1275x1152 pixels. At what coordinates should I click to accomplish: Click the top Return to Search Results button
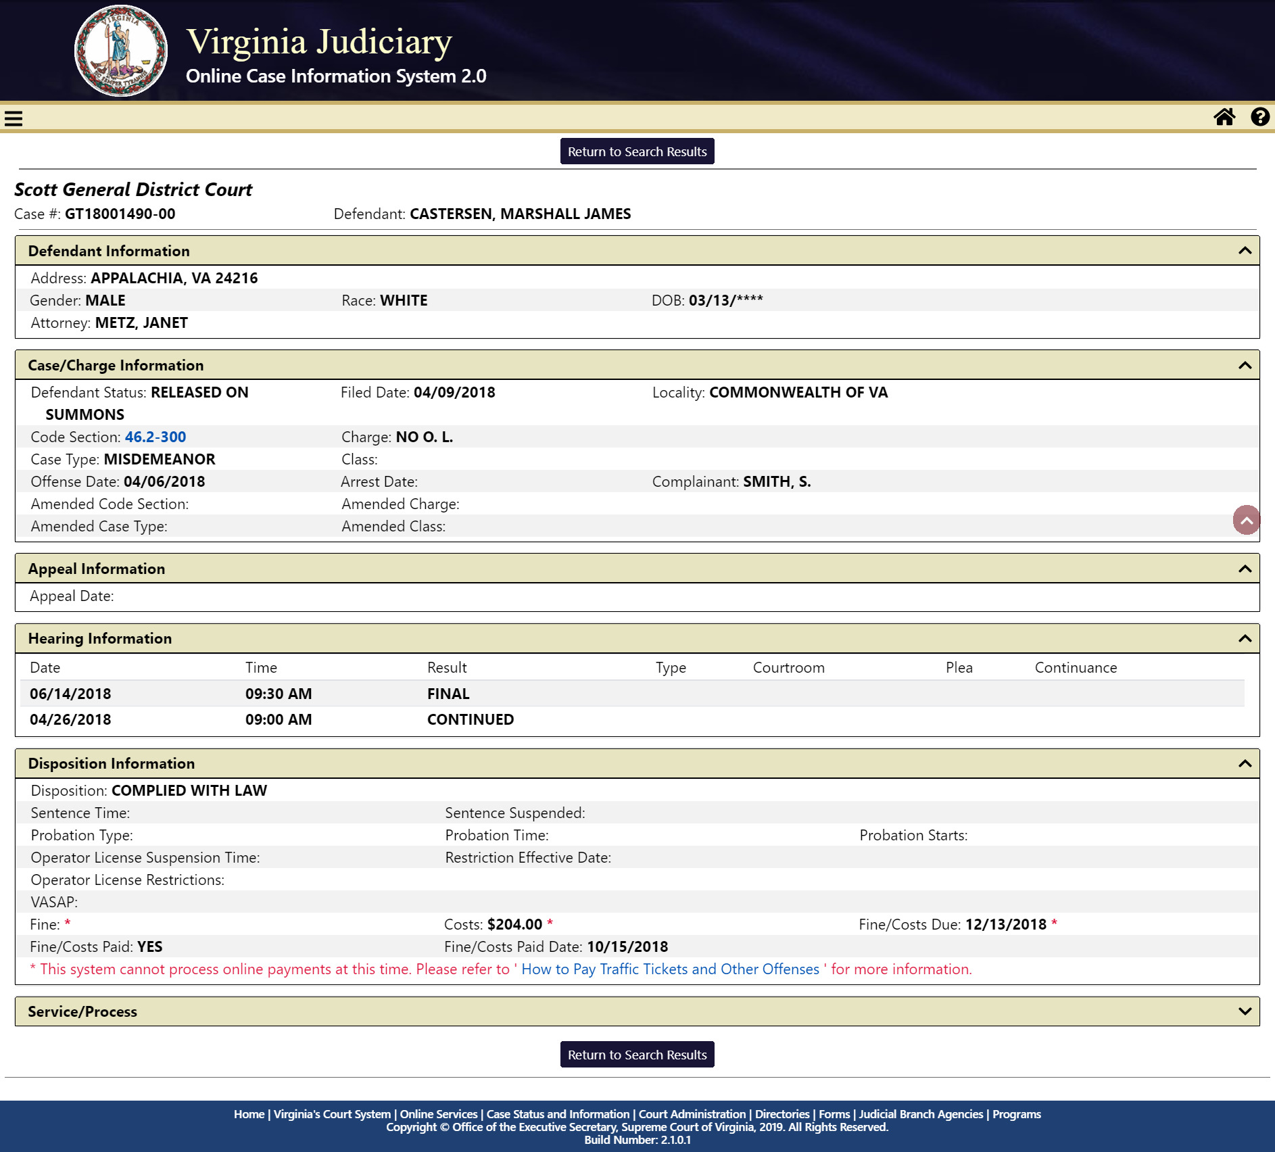pyautogui.click(x=637, y=151)
